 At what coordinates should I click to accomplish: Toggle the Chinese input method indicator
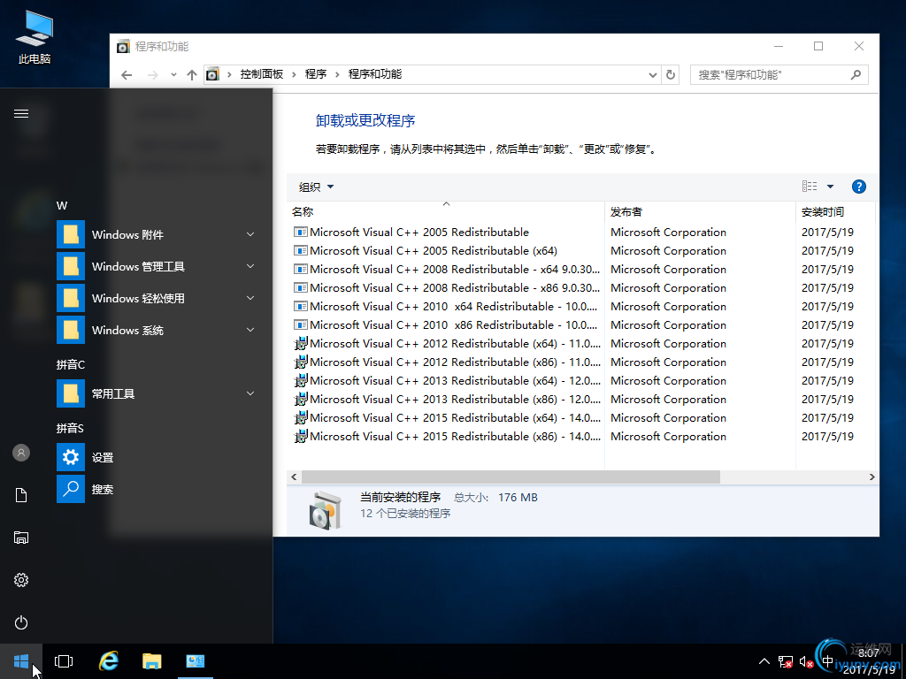point(827,661)
